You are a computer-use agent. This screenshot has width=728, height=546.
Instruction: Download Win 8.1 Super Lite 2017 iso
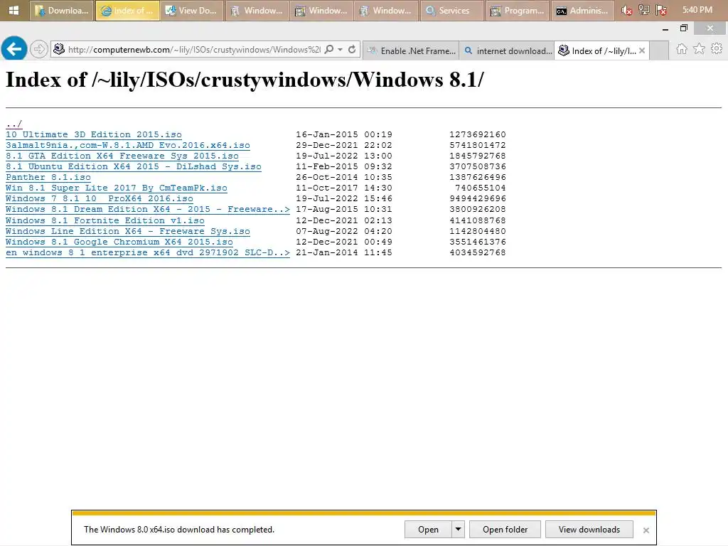tap(117, 188)
